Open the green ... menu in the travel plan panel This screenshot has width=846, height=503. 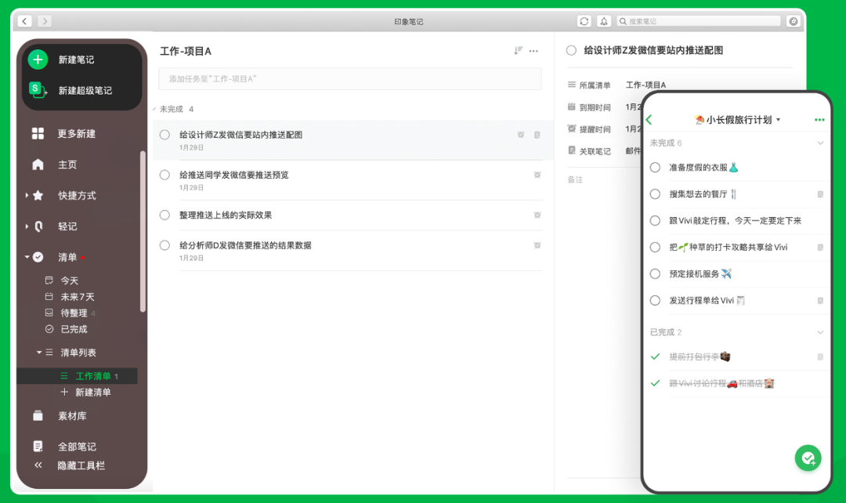pyautogui.click(x=819, y=121)
